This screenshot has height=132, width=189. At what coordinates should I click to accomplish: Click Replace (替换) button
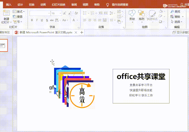(175, 16)
